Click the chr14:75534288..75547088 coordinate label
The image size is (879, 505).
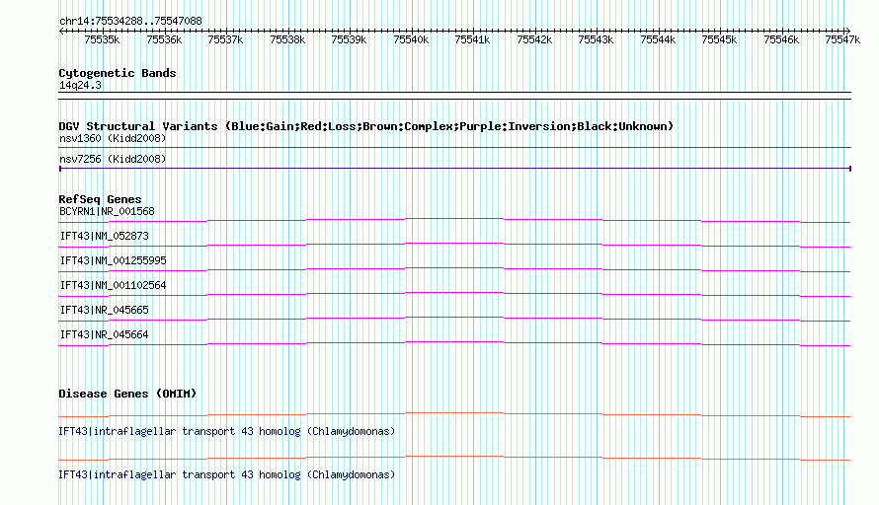pos(130,21)
